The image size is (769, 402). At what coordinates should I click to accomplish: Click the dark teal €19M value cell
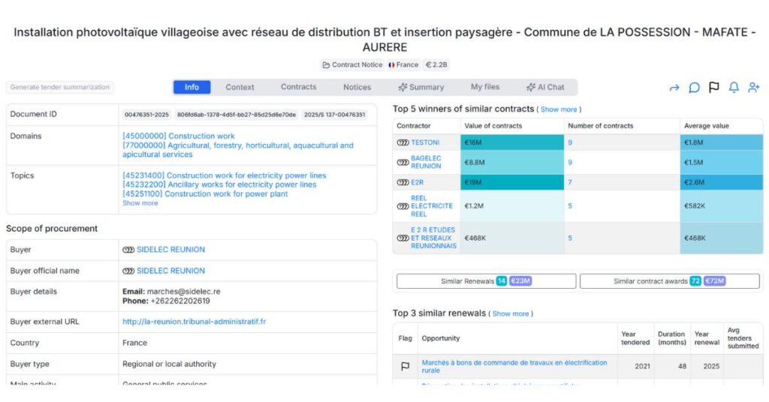coord(511,182)
